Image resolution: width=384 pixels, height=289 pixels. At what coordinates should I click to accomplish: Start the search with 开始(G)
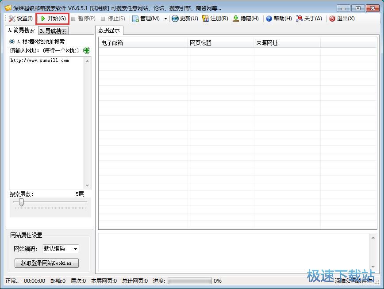click(x=53, y=19)
